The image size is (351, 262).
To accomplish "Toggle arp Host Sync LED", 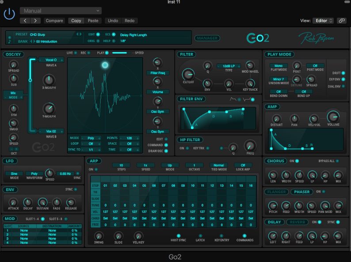I will [179, 235].
